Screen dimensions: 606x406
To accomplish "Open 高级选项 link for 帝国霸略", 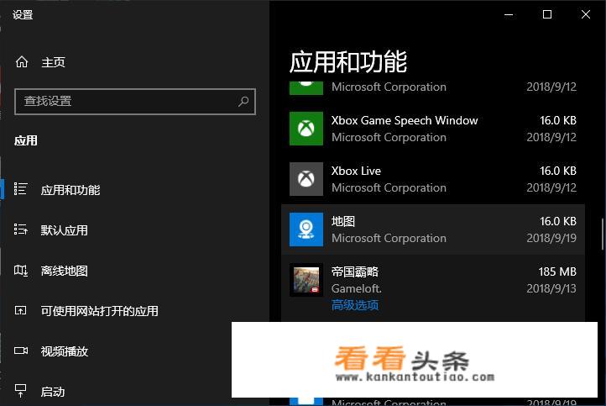I will tap(354, 305).
